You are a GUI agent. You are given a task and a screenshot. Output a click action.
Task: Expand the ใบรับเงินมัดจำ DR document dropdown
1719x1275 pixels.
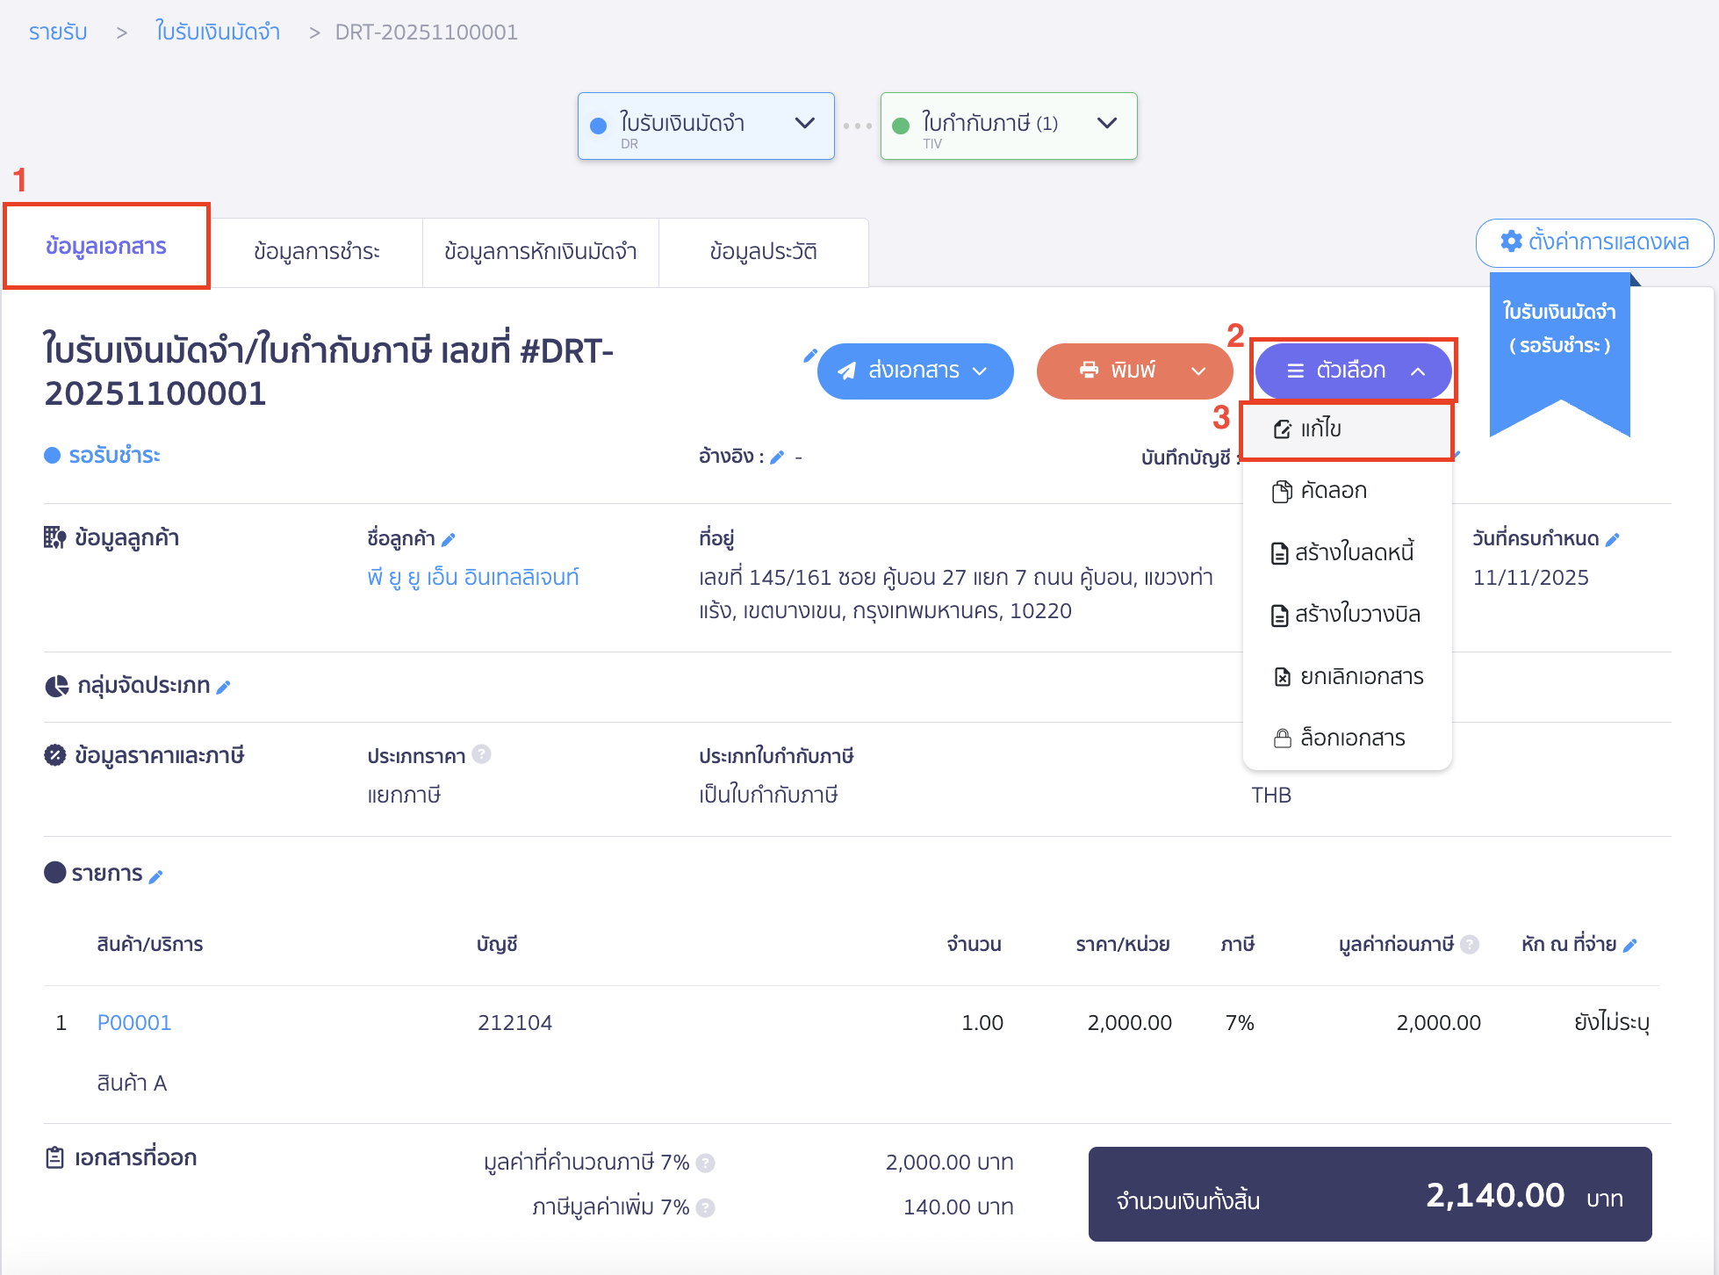click(x=804, y=124)
